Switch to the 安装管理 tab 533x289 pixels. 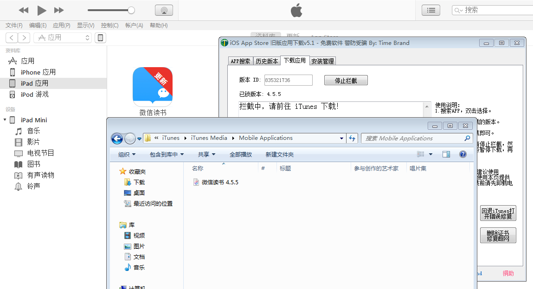(322, 61)
